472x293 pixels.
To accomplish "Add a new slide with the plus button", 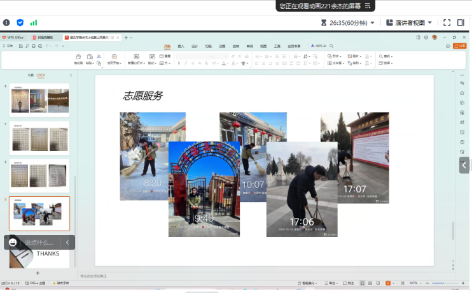I will point(37,273).
